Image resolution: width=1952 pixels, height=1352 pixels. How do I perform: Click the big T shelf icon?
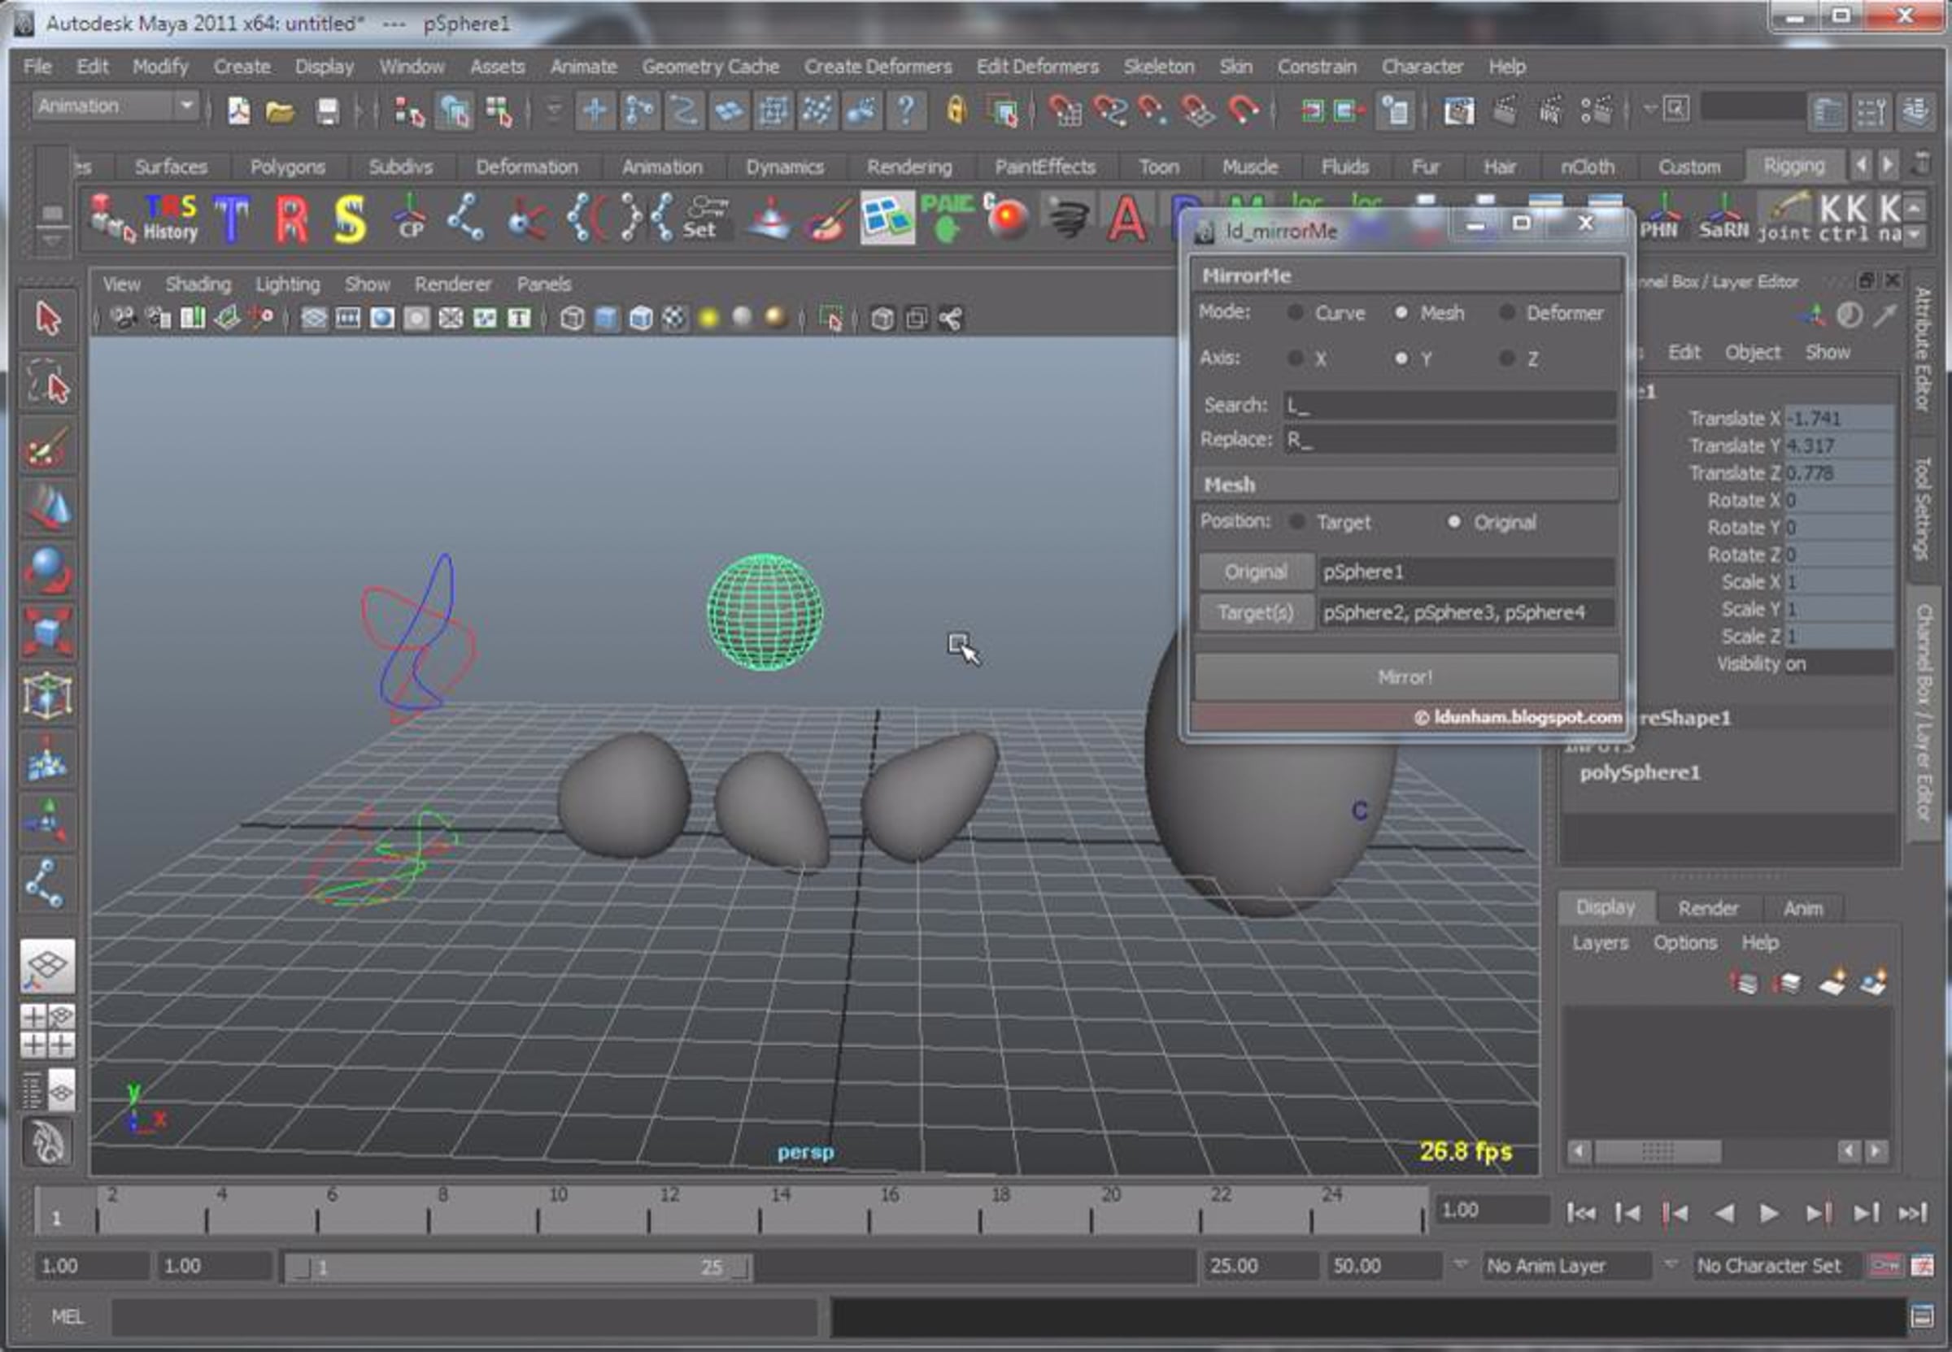[x=231, y=219]
